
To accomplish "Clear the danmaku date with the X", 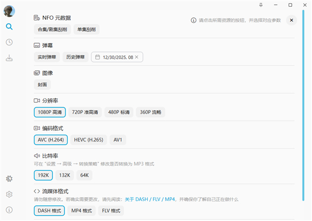I will pyautogui.click(x=137, y=57).
